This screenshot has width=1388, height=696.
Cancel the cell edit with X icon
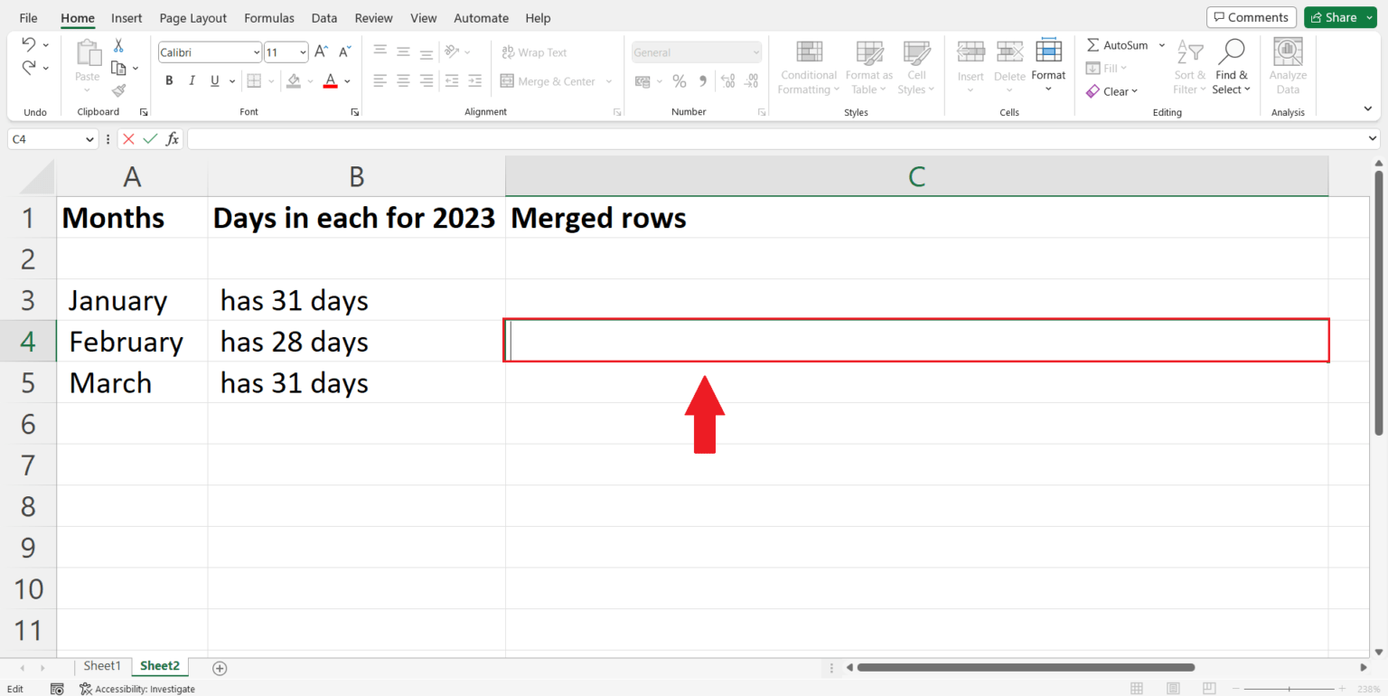[x=128, y=138]
